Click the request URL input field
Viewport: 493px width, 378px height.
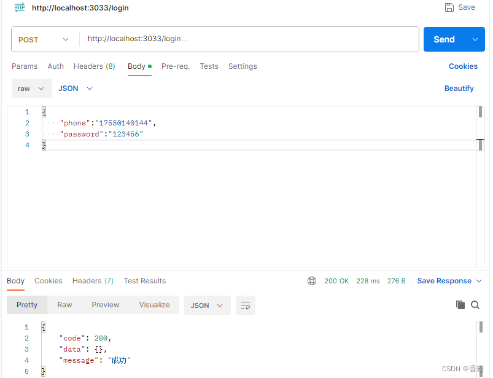click(249, 39)
